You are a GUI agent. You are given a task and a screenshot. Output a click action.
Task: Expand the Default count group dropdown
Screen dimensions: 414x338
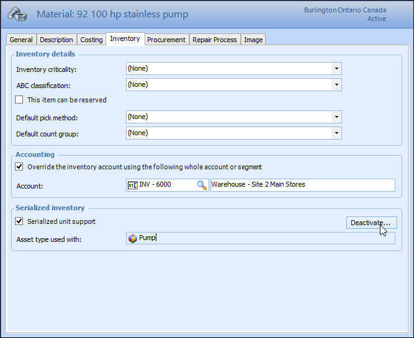(x=336, y=133)
